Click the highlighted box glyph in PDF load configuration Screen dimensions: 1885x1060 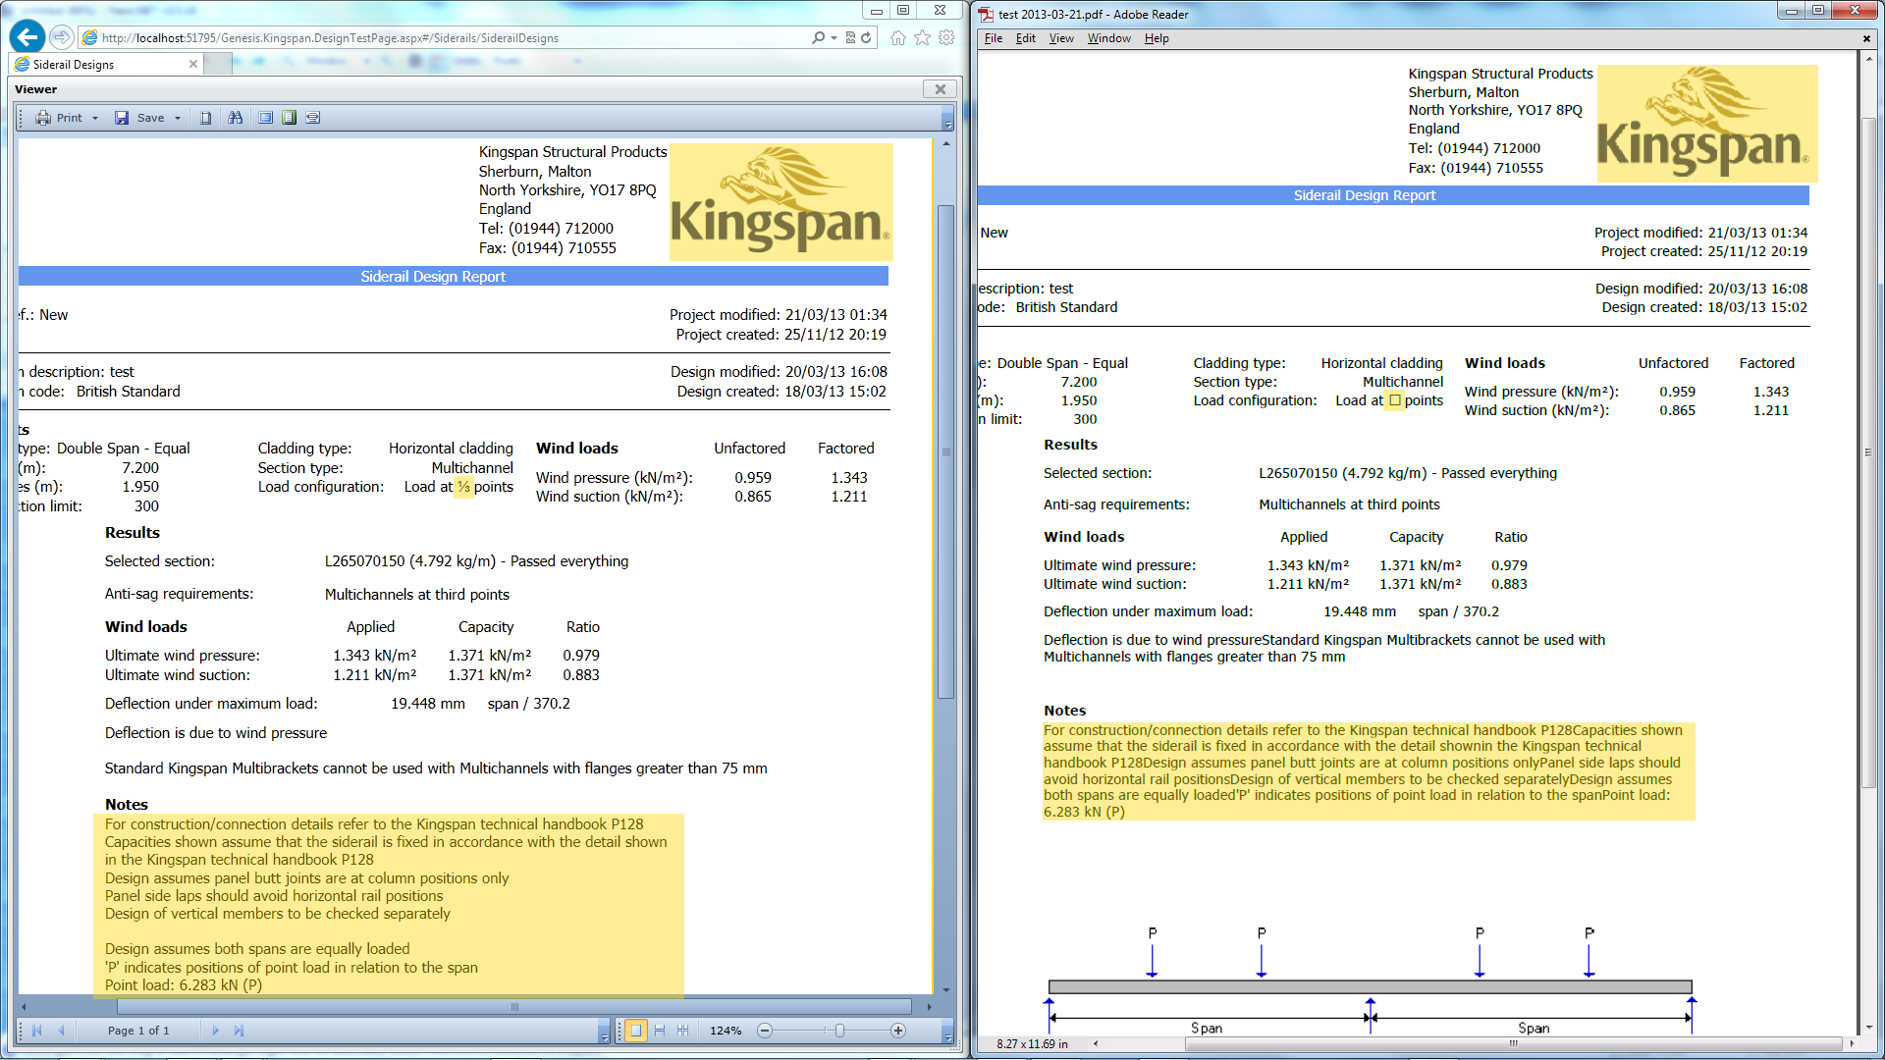[1395, 400]
